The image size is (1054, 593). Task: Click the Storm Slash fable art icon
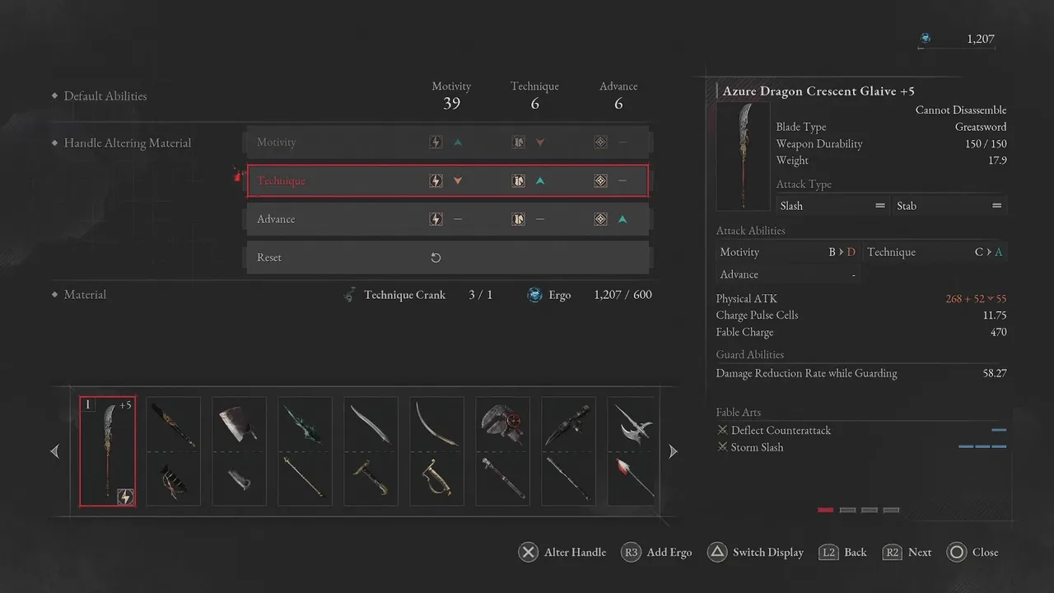tap(722, 448)
